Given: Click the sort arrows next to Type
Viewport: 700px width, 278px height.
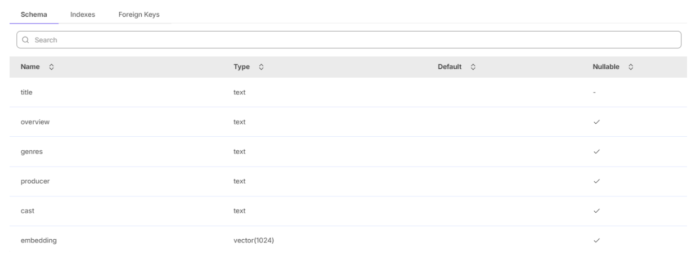Looking at the screenshot, I should [262, 67].
